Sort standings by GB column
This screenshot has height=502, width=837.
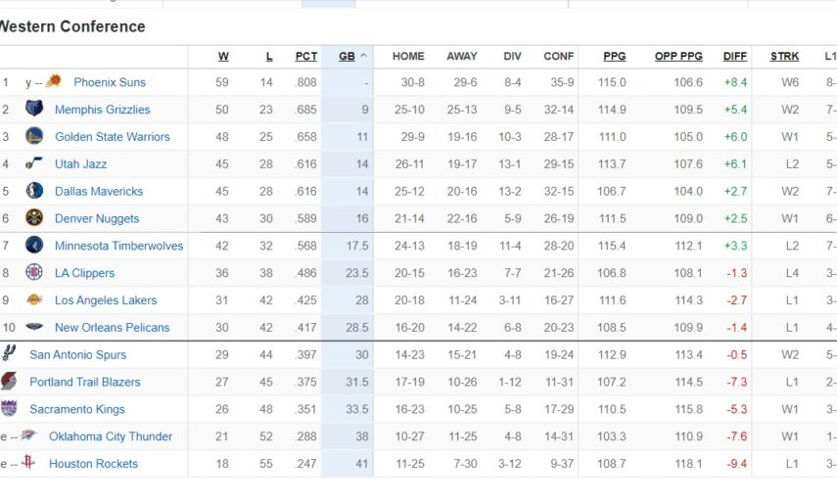347,57
